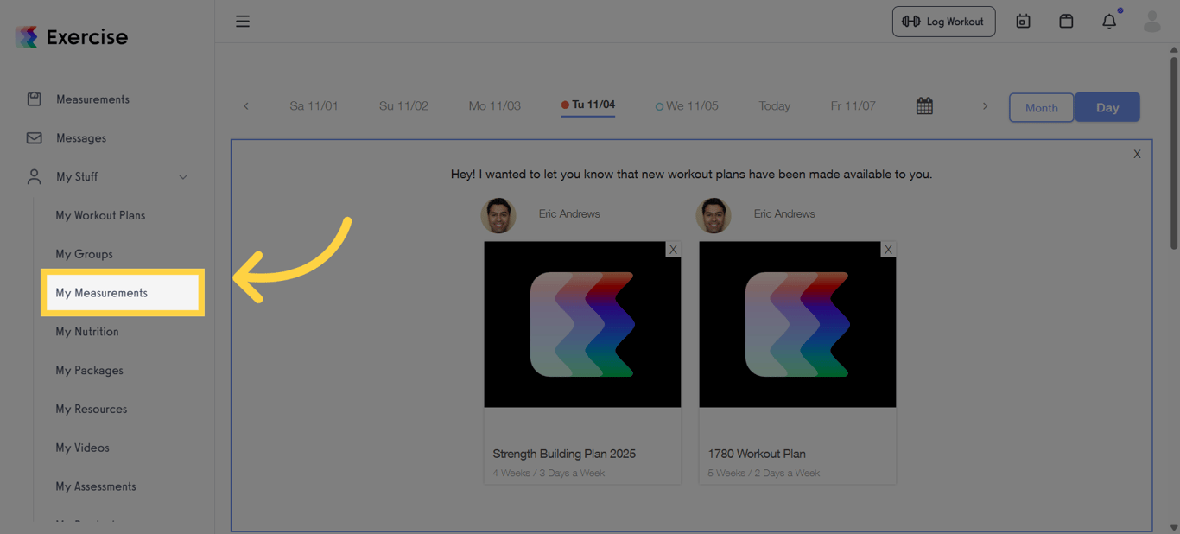Open Measurements in the sidebar
Image resolution: width=1180 pixels, height=534 pixels.
coord(92,99)
